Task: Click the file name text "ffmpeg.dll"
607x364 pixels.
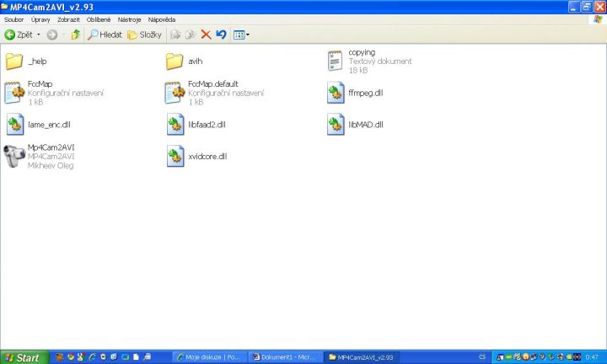Action: click(x=365, y=93)
